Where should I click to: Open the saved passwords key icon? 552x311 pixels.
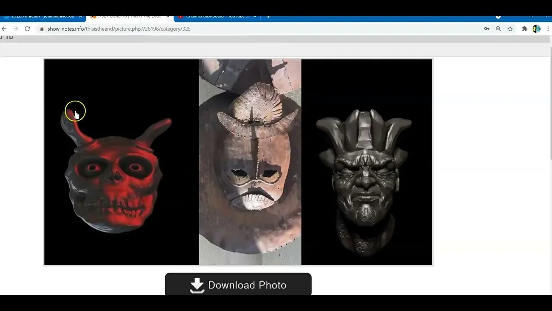[486, 29]
